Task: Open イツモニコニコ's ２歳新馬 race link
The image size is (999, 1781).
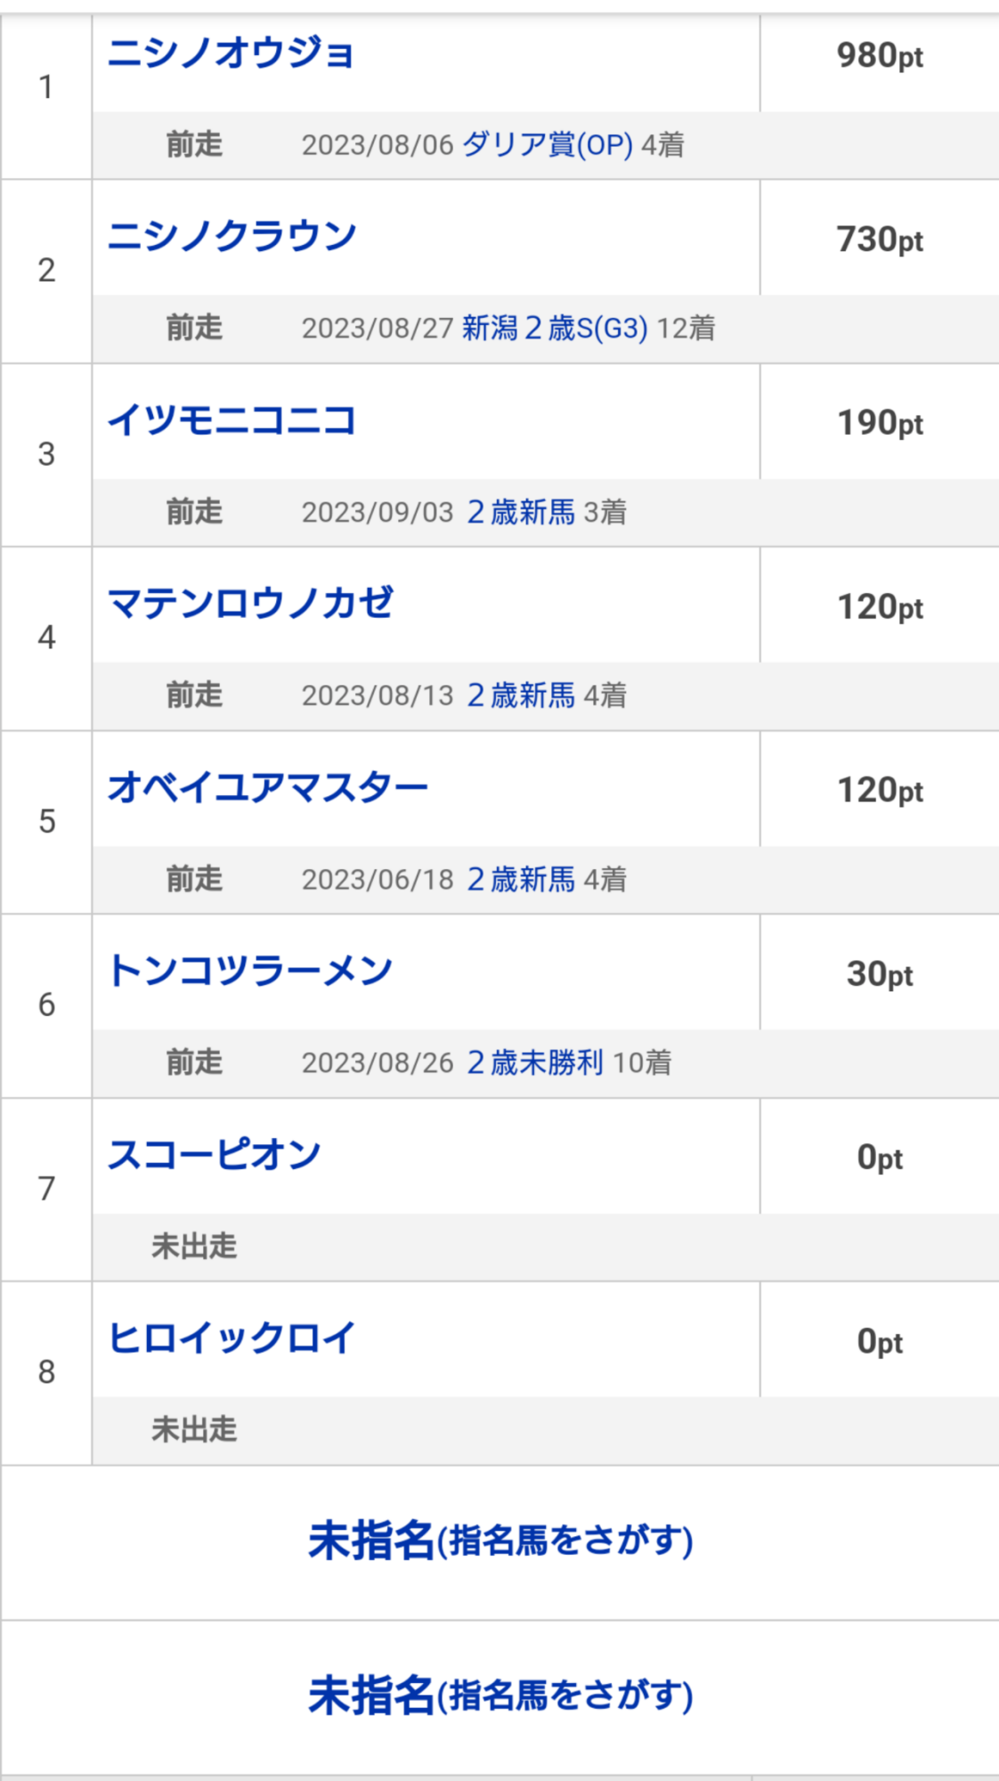Action: [521, 512]
